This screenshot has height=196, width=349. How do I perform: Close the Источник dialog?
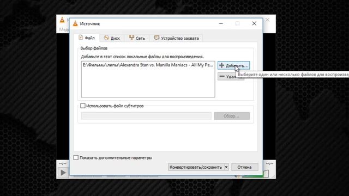point(254,23)
